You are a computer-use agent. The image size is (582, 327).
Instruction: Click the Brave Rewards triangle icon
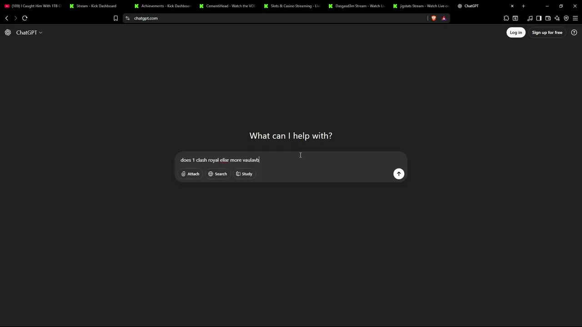click(x=444, y=18)
